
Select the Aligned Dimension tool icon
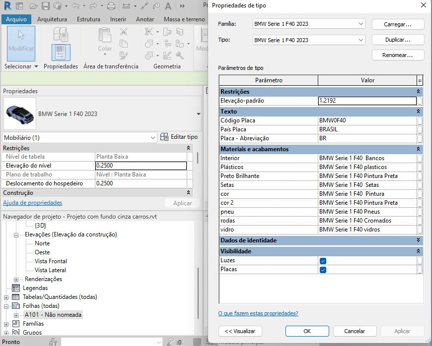(x=144, y=6)
